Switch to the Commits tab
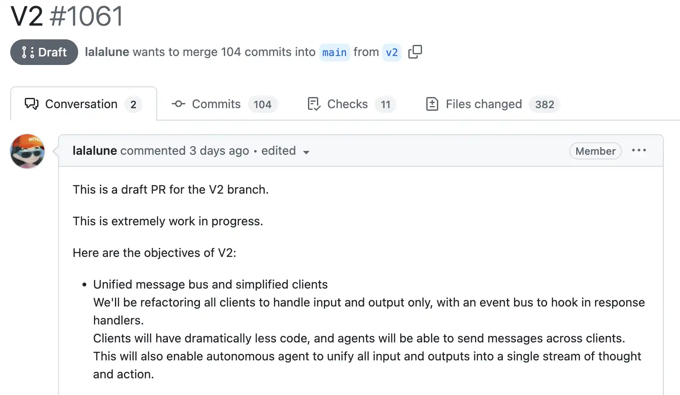 (216, 104)
